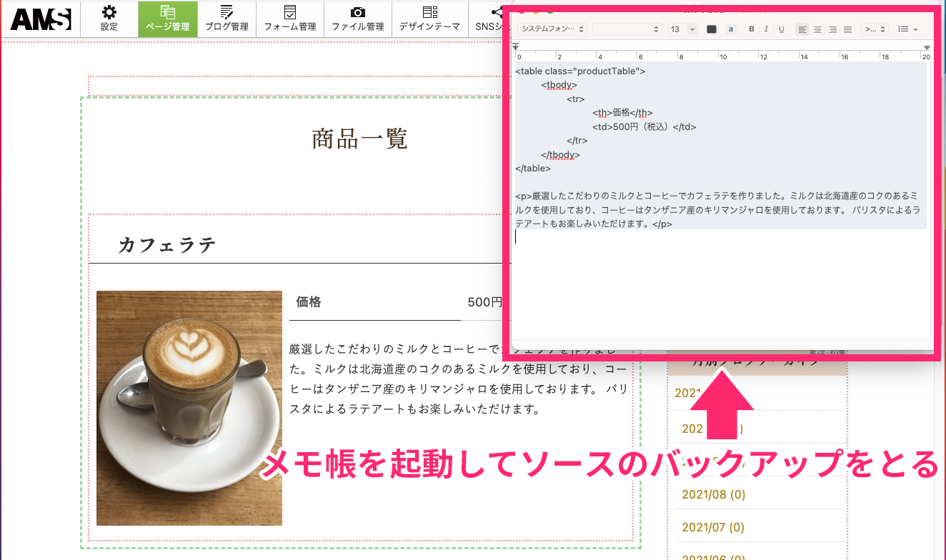Open the 設定 settings gear menu
The height and width of the screenshot is (560, 946).
point(109,19)
